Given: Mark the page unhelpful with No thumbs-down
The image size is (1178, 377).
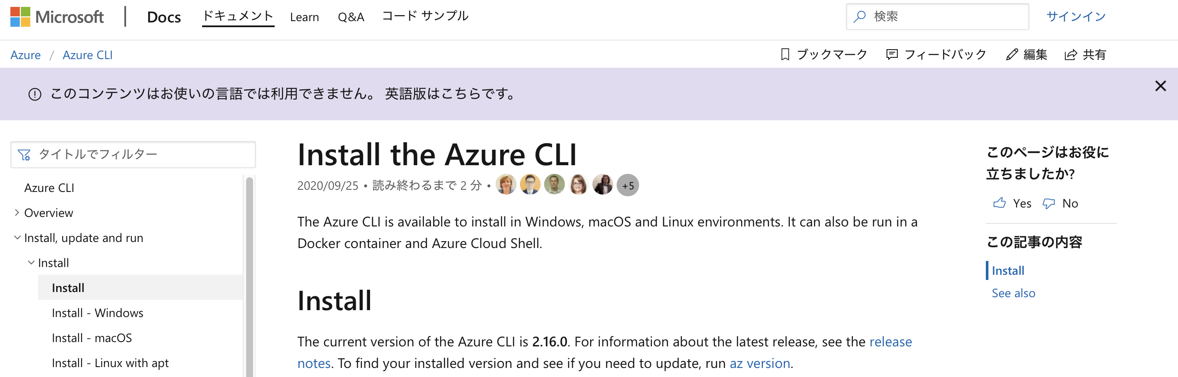Looking at the screenshot, I should (1049, 203).
